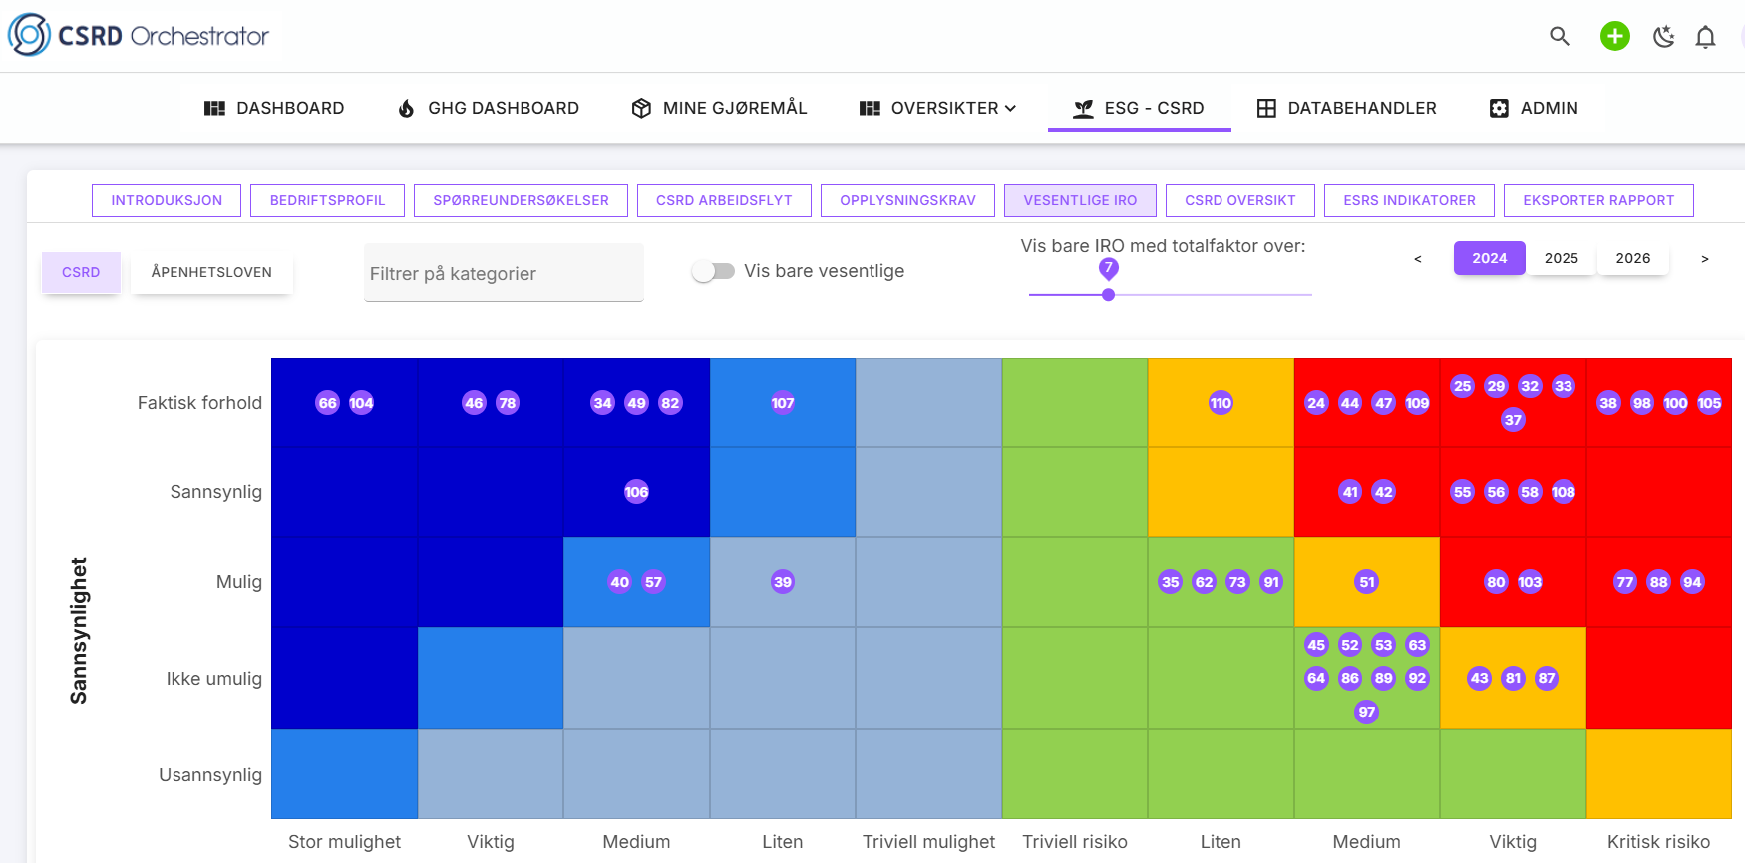Go to previous years arrow

point(1417,258)
